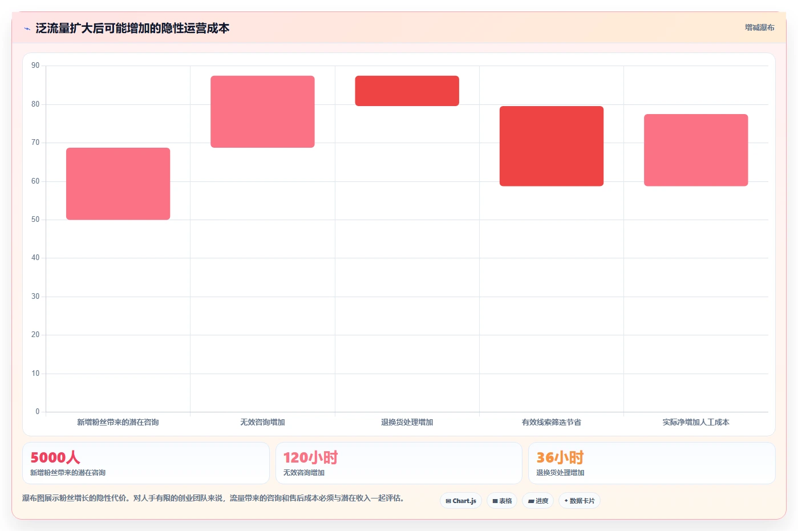This screenshot has height=531, width=798.
Task: Click the y-axis value 0
Action: (x=38, y=412)
